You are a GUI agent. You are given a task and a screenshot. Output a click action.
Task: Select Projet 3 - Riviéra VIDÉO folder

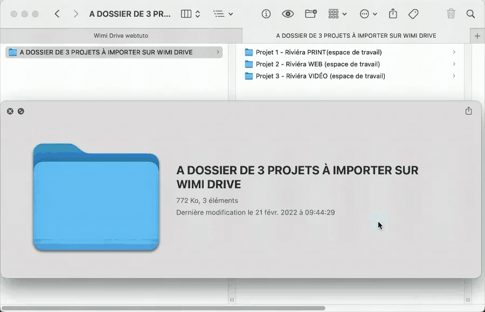pos(316,76)
